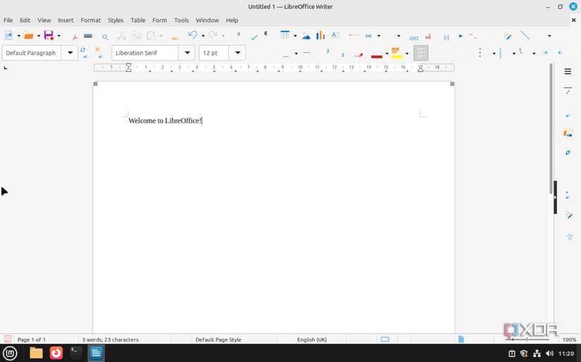
Task: Click the New document icon
Action: tap(8, 36)
